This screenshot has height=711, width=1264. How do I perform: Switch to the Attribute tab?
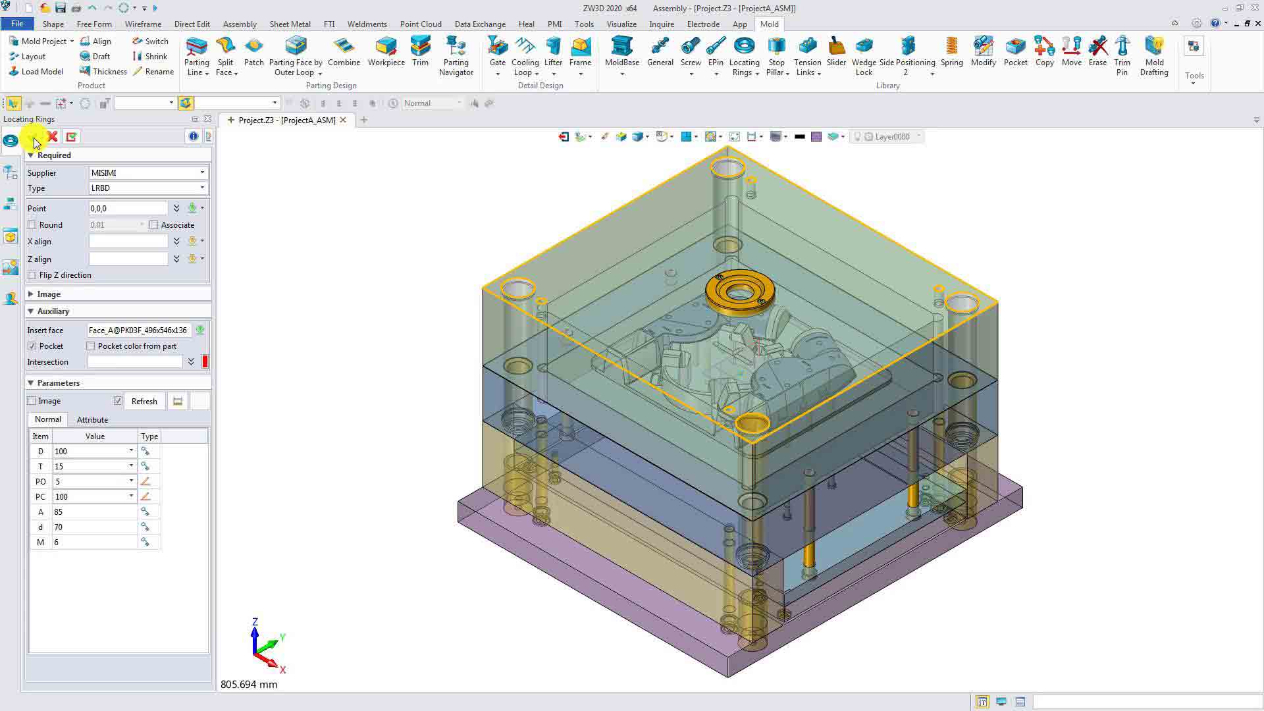point(92,420)
